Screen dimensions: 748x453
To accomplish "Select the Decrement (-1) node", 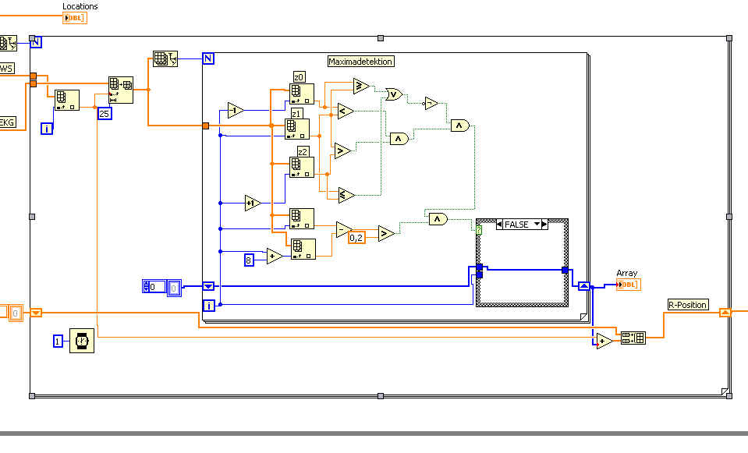I will (x=236, y=110).
